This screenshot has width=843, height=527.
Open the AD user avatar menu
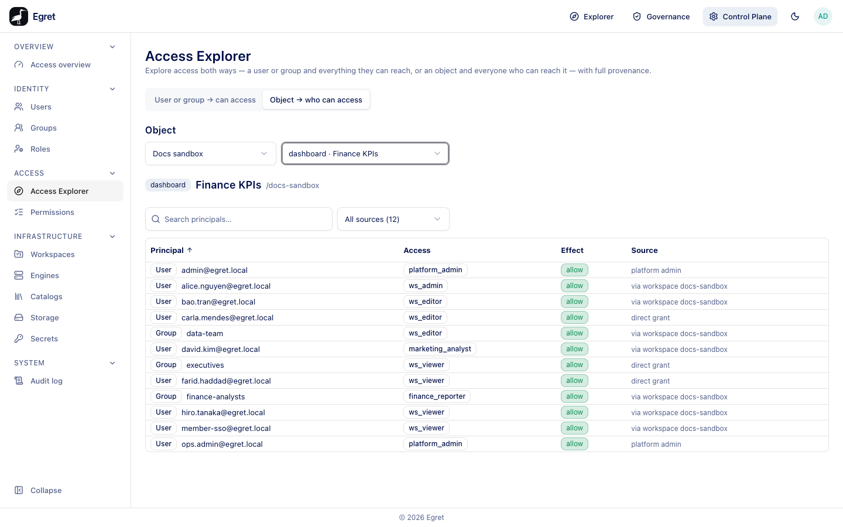[823, 16]
